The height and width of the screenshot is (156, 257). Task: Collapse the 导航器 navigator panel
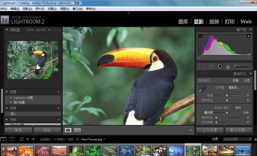coord(7,30)
